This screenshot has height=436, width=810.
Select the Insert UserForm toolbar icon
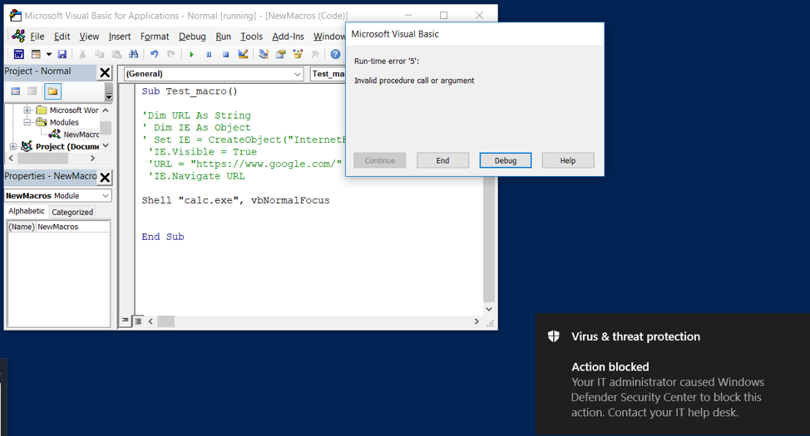[x=36, y=54]
